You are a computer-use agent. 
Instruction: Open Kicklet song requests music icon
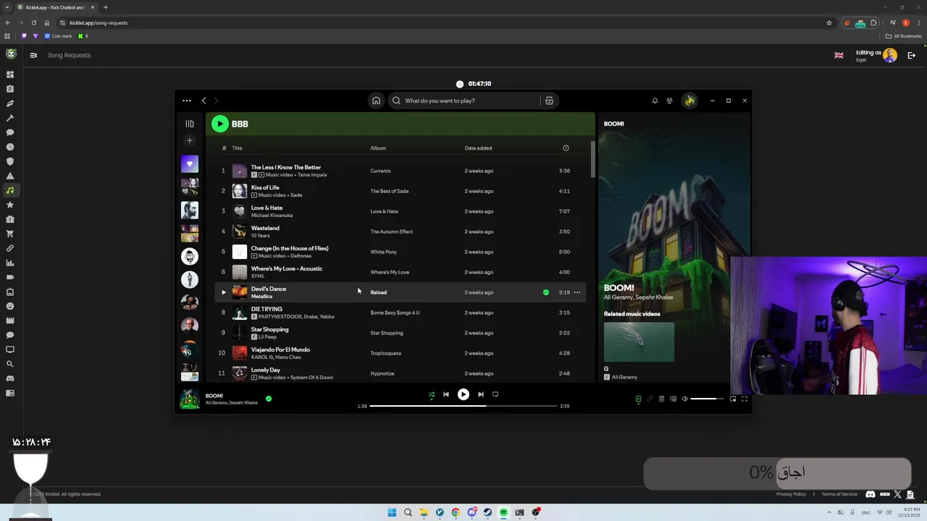pos(10,190)
